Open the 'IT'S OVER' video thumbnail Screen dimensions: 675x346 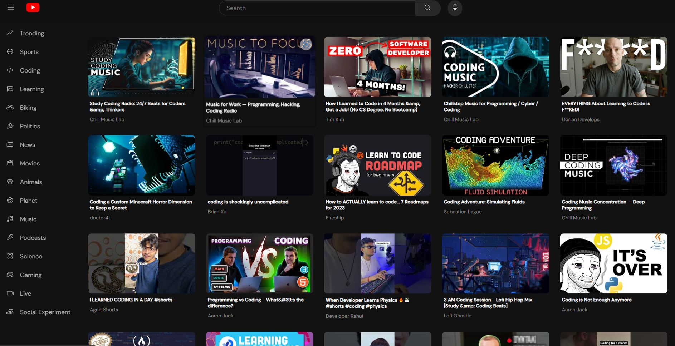613,263
